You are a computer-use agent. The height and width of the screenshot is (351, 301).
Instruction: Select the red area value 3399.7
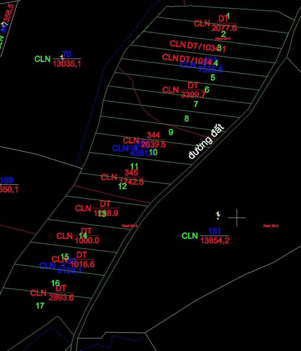193,95
